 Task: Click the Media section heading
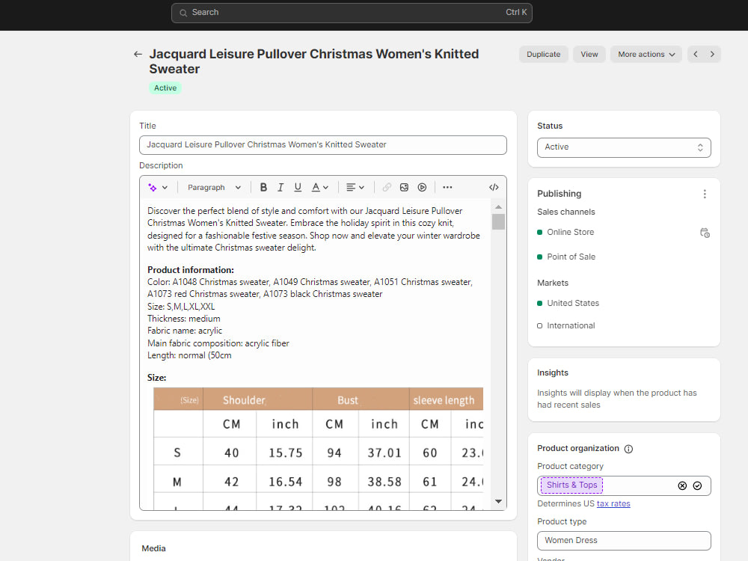point(153,548)
